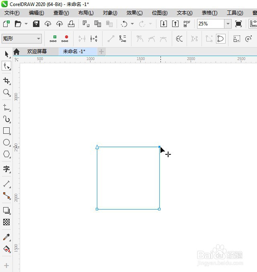Viewport: 257px width, 272px height.
Task: Click the full-screen preview icon
Action: tap(238, 24)
